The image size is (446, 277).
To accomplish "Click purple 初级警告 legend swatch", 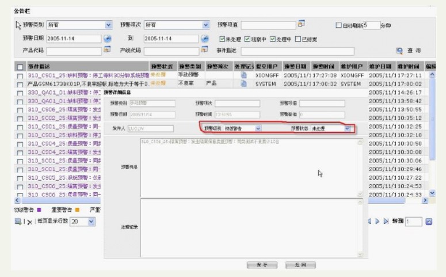I will tap(39, 210).
